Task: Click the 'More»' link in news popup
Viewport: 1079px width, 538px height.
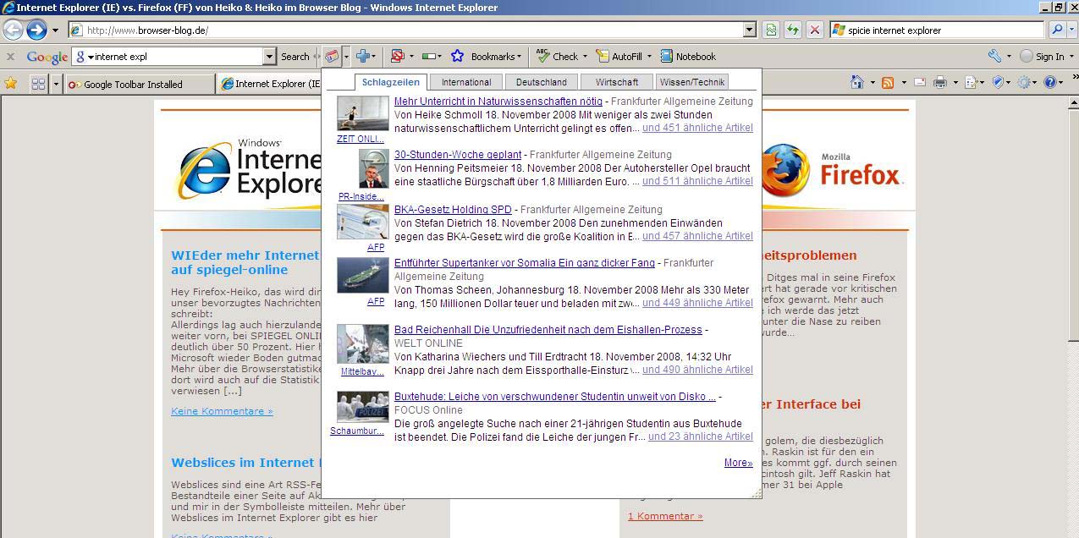Action: tap(738, 463)
